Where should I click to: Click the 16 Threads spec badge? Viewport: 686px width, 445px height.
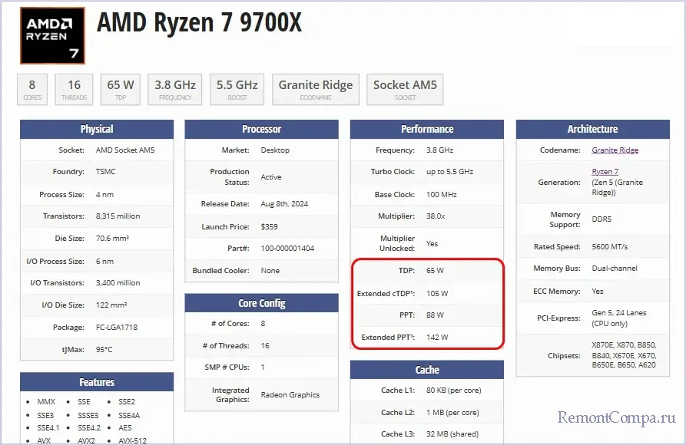coord(75,89)
